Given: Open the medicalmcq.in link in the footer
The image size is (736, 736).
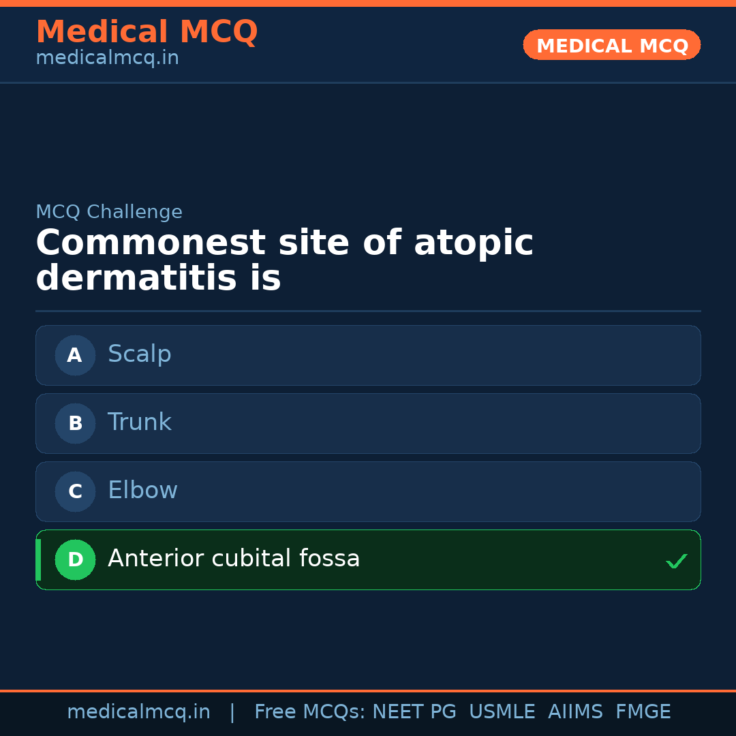Looking at the screenshot, I should (138, 712).
